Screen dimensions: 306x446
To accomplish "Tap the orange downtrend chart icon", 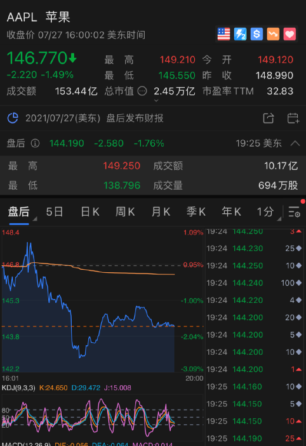I will tap(273, 34).
